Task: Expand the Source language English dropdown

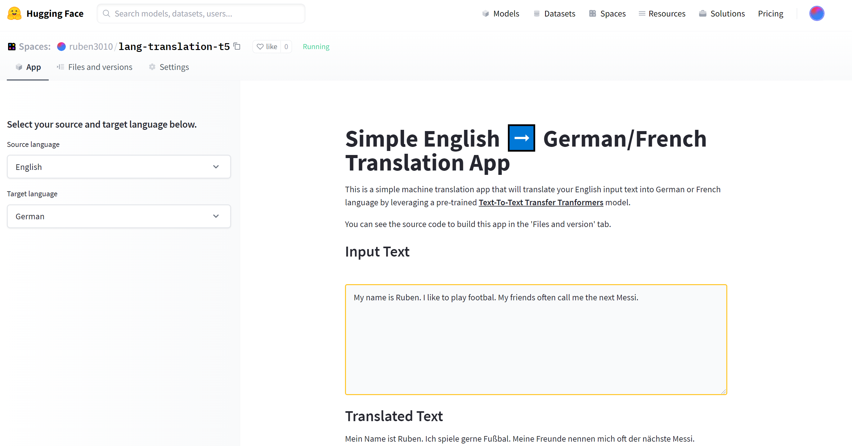Action: (119, 167)
